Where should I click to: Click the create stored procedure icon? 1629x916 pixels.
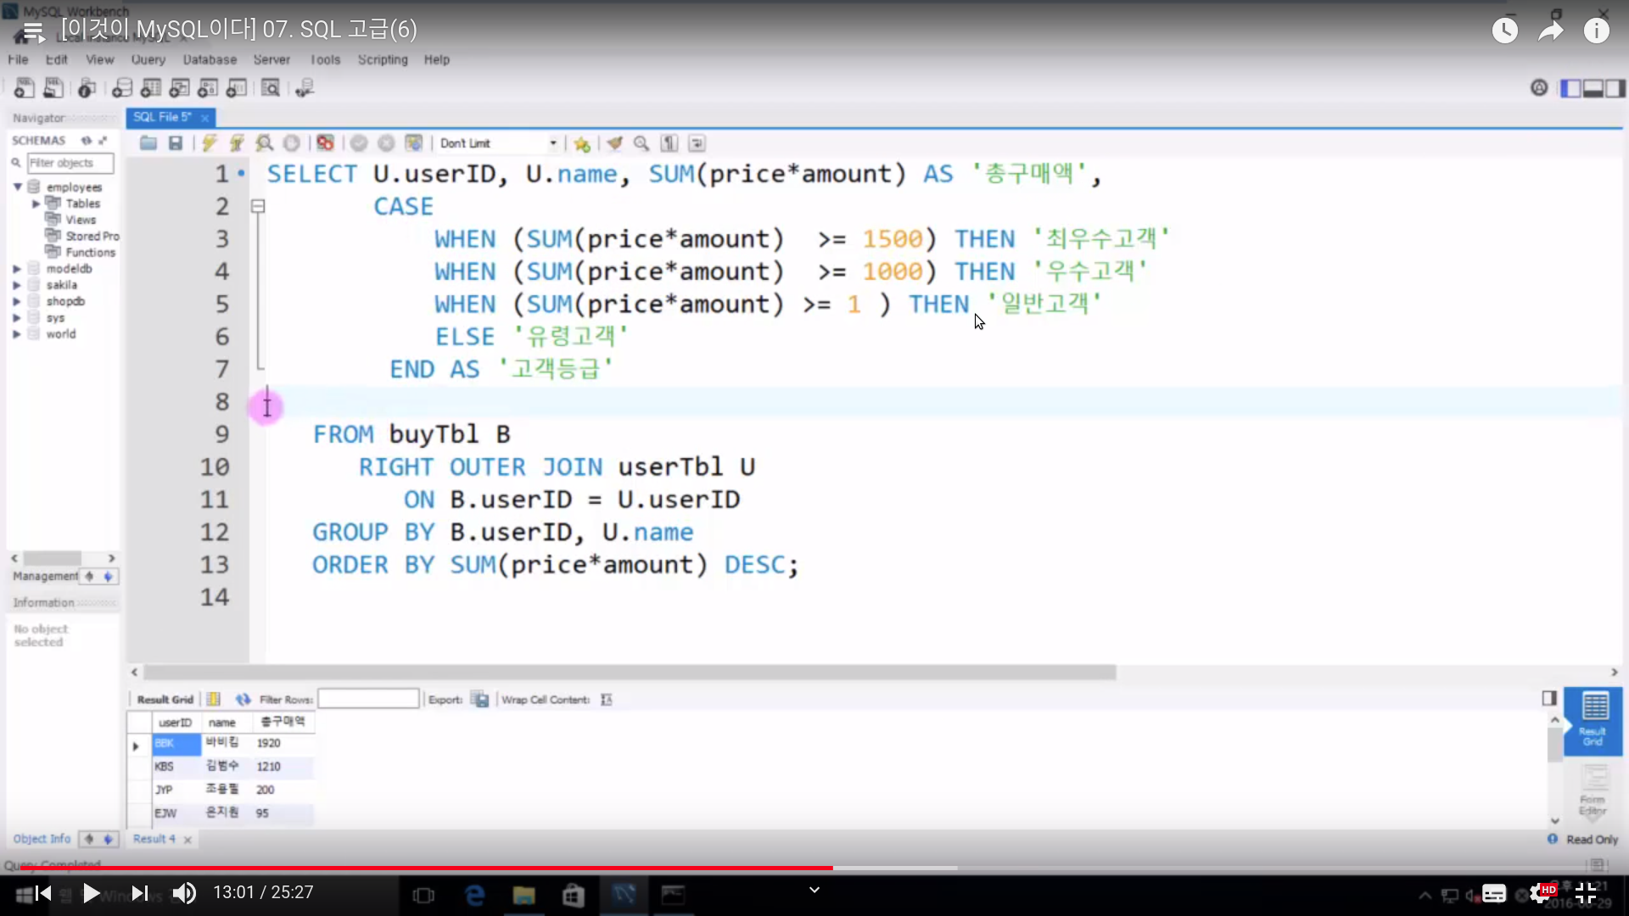pyautogui.click(x=208, y=87)
